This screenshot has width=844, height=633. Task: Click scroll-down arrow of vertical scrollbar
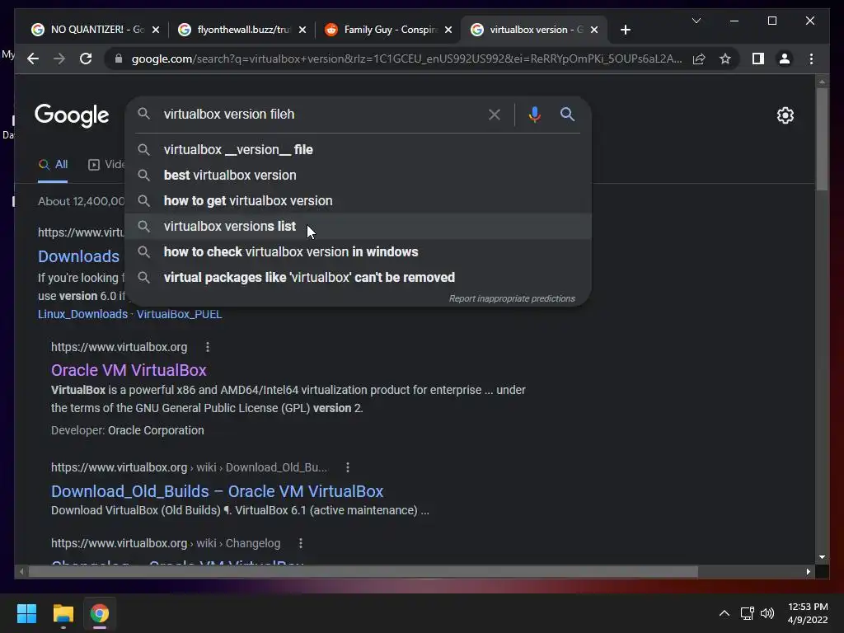pyautogui.click(x=822, y=557)
